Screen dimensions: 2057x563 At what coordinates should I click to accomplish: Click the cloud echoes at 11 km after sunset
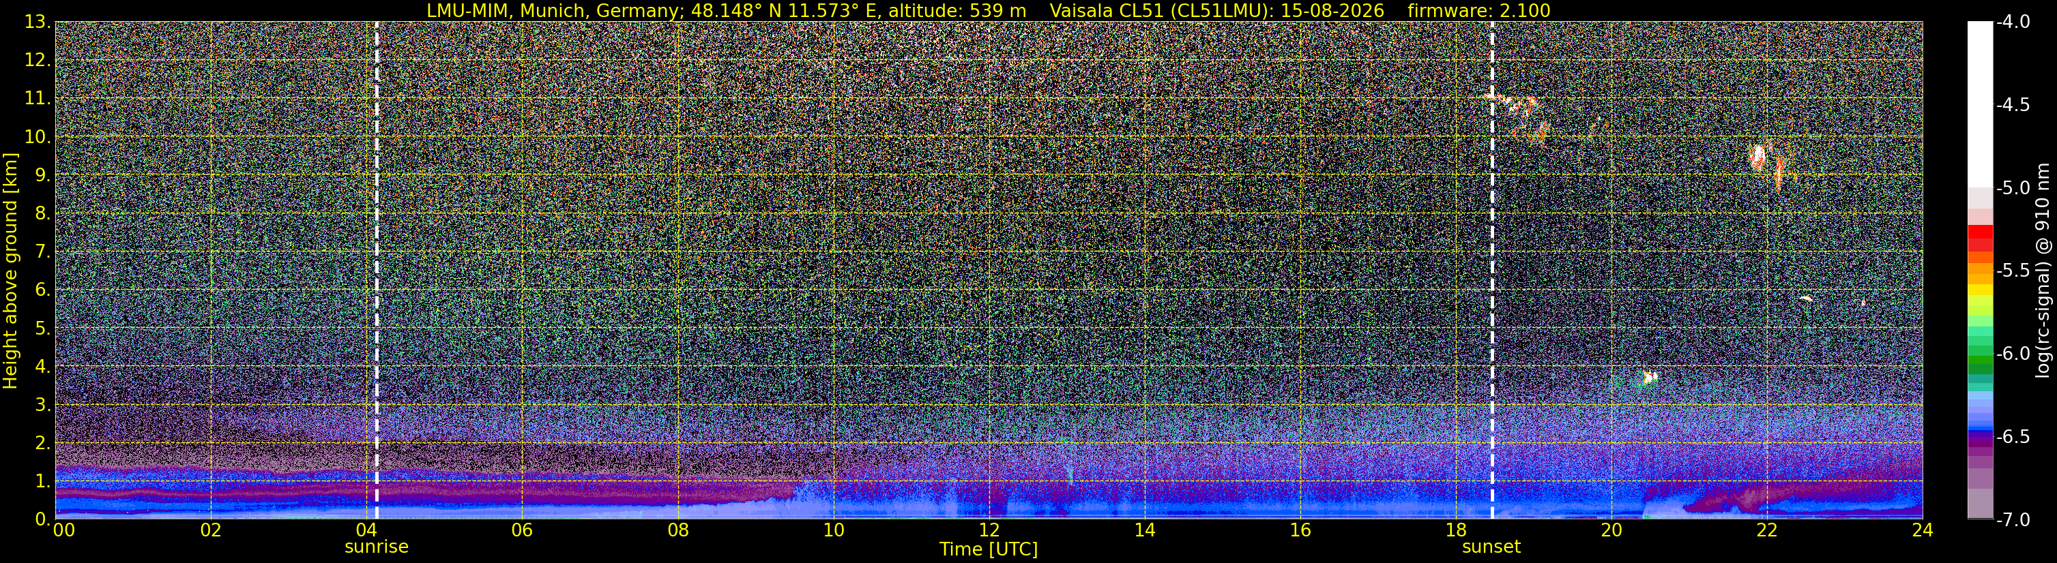1519,116
